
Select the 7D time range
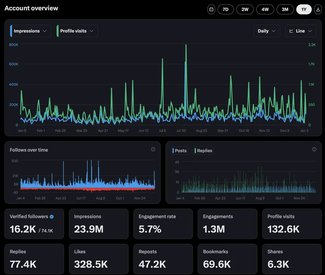pyautogui.click(x=226, y=9)
